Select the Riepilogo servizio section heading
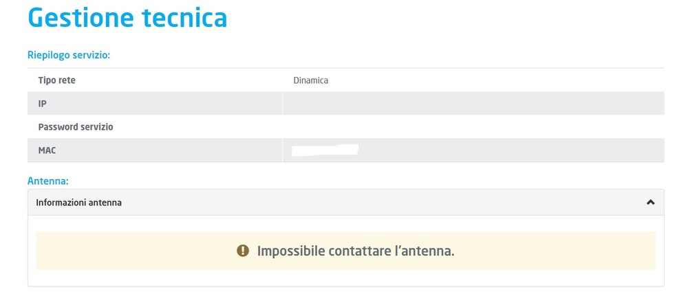This screenshot has width=688, height=298. (x=69, y=55)
